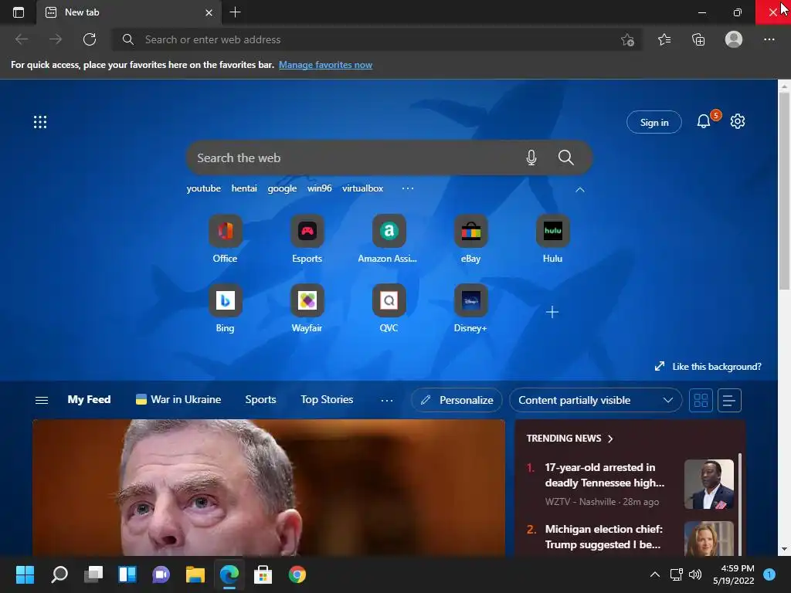Screen dimensions: 791x593
Task: Open Windows taskbar search
Action: [x=59, y=574]
